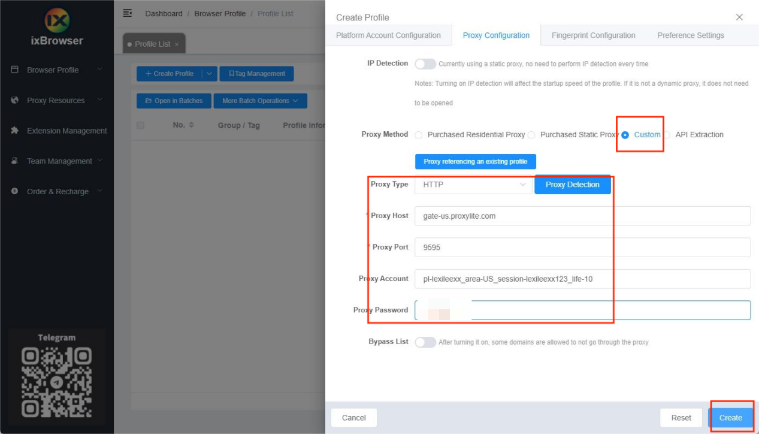This screenshot has height=434, width=759.
Task: Open More Batch Operations dropdown
Action: tap(260, 101)
